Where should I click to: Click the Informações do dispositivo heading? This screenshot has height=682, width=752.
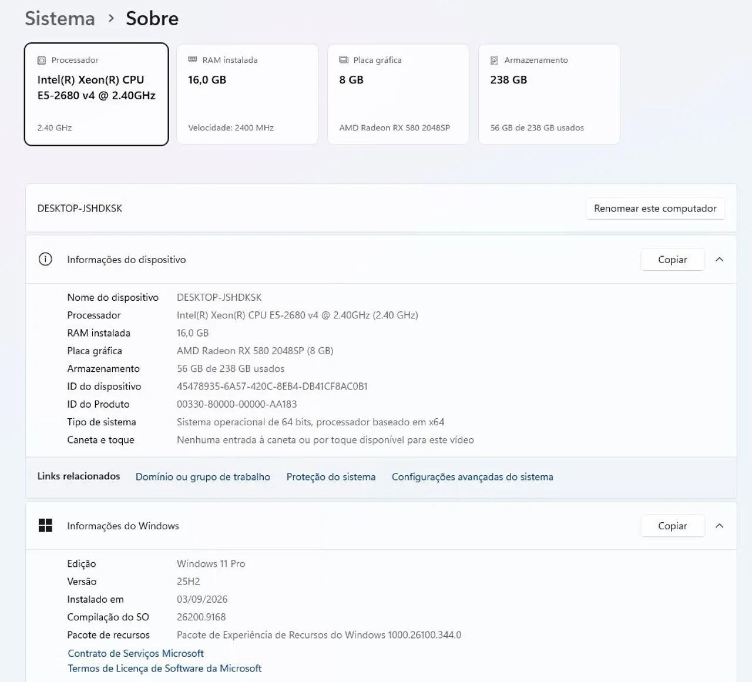pyautogui.click(x=126, y=260)
